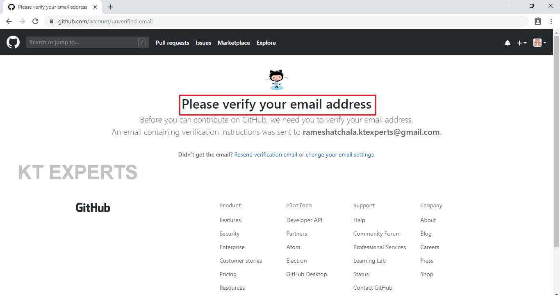Click the GitHub Octocat logo in header
The height and width of the screenshot is (295, 560).
click(x=13, y=42)
